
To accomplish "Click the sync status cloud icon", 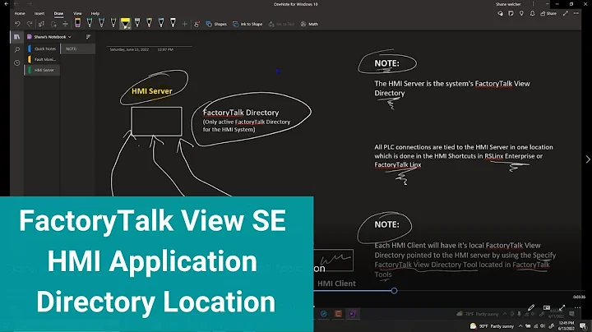I will click(500, 14).
